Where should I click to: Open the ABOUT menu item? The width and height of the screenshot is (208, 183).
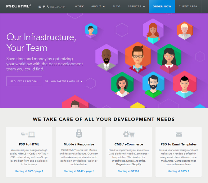pyautogui.click(x=96, y=7)
